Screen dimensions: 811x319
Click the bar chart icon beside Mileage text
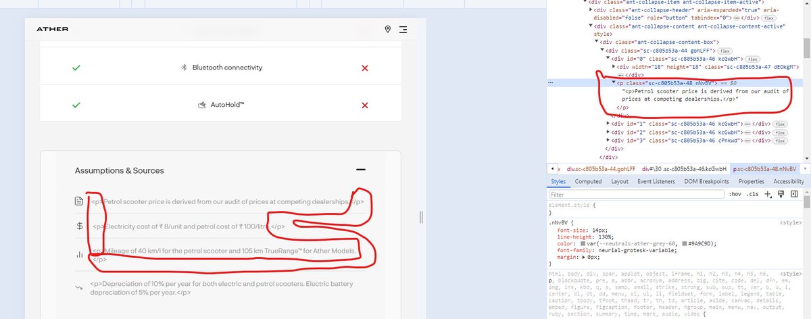[79, 254]
